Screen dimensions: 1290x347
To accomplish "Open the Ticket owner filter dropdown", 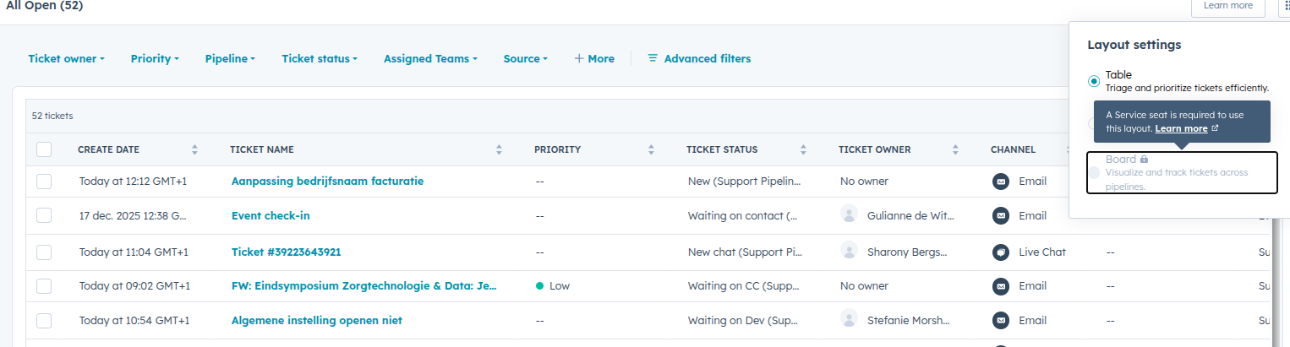I will [66, 59].
